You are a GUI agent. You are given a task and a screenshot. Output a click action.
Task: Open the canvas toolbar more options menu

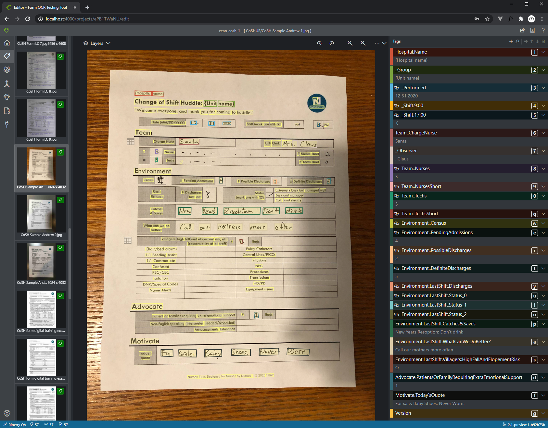pos(377,43)
